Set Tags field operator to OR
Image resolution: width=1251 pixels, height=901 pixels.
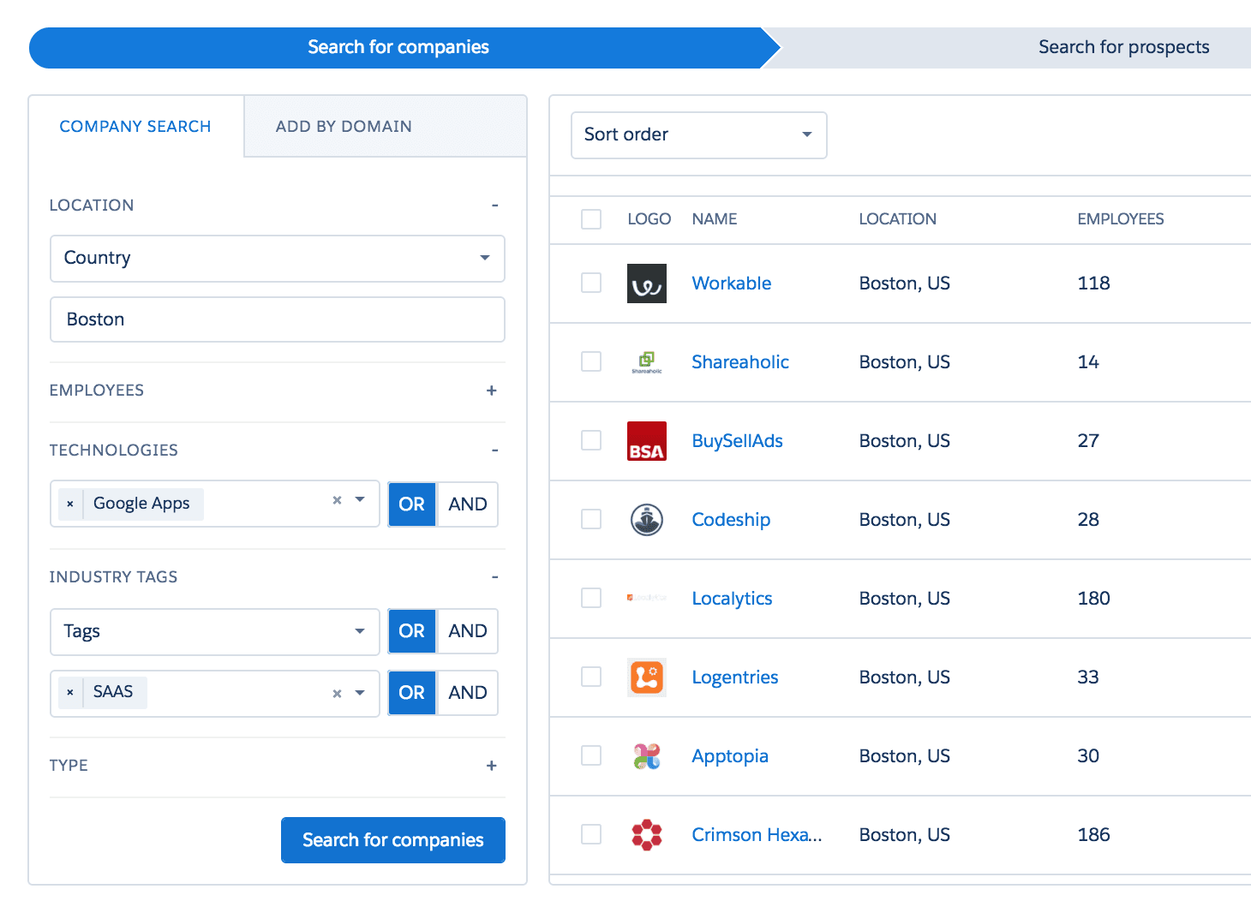point(412,631)
